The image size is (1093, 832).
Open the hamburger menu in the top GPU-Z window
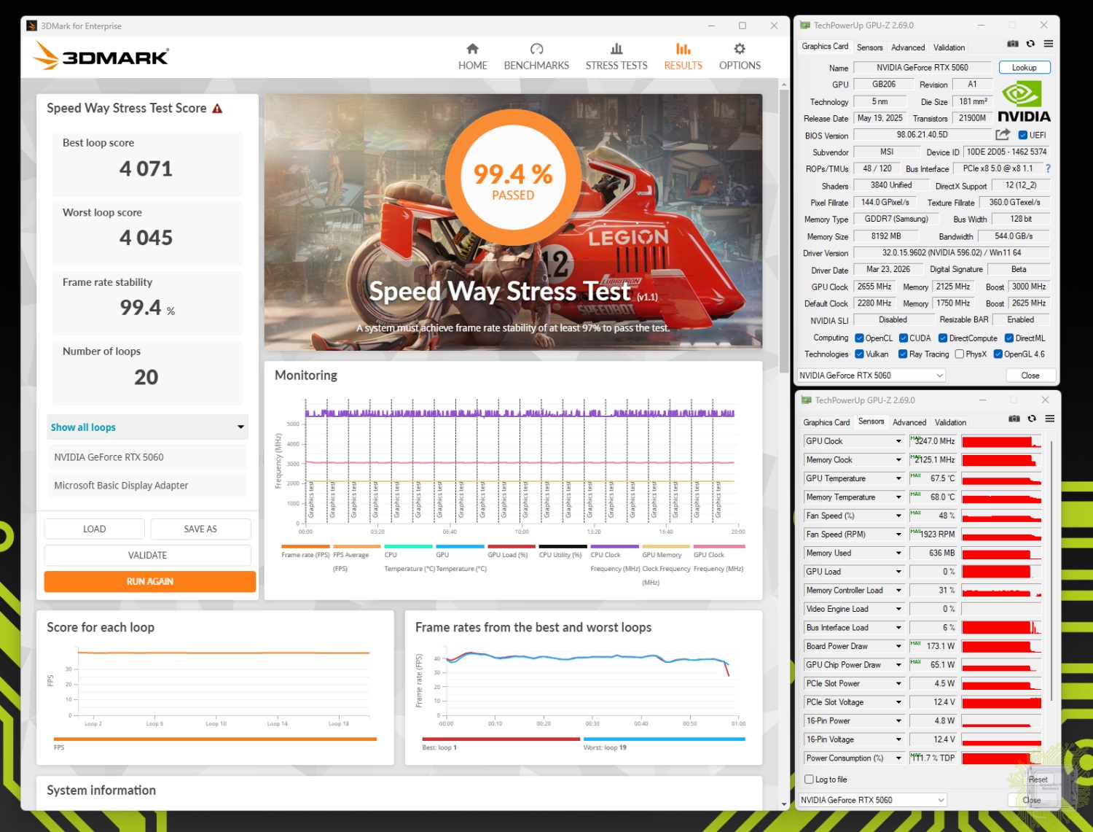pyautogui.click(x=1049, y=44)
